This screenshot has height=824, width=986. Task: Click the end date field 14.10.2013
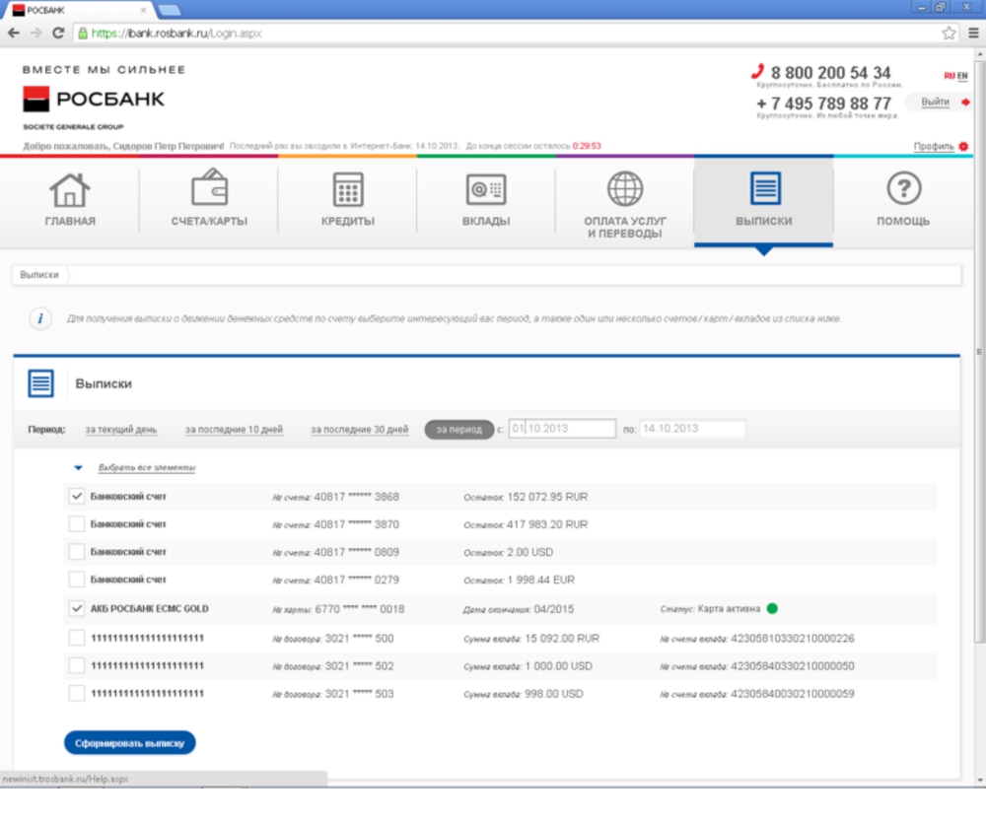(x=692, y=429)
